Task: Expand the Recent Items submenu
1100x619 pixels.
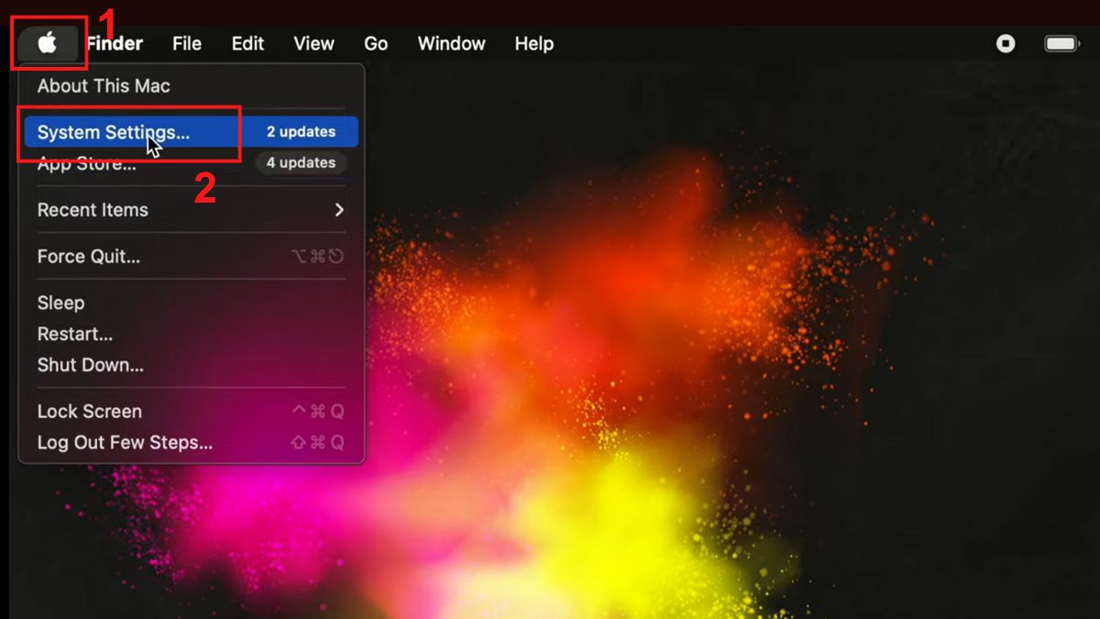Action: point(192,210)
